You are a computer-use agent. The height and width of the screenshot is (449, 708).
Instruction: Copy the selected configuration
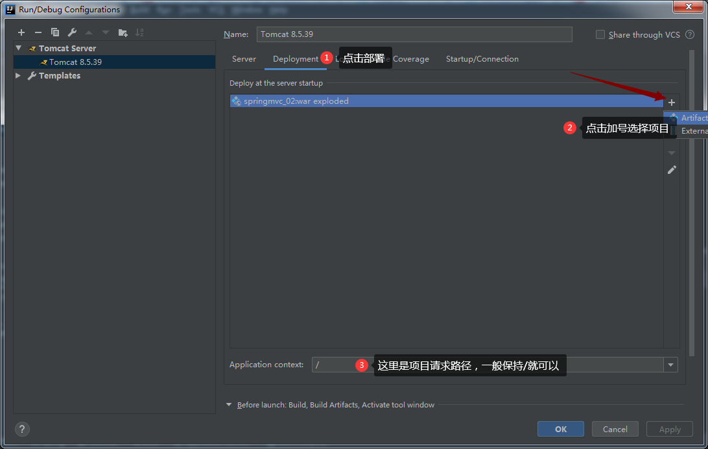(55, 32)
